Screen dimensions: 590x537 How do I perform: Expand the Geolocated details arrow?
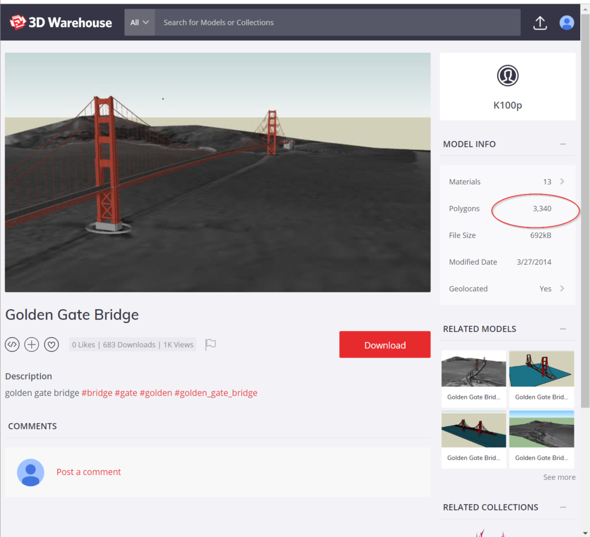click(562, 289)
